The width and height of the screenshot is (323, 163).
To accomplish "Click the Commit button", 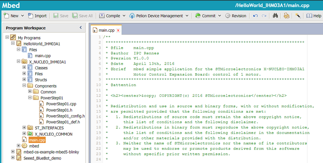I will click(205, 15).
